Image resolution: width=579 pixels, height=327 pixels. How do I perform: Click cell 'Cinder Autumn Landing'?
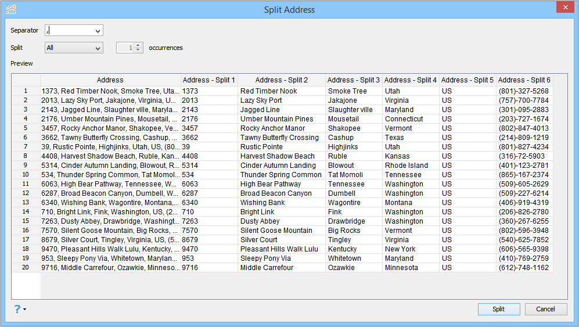pyautogui.click(x=282, y=165)
